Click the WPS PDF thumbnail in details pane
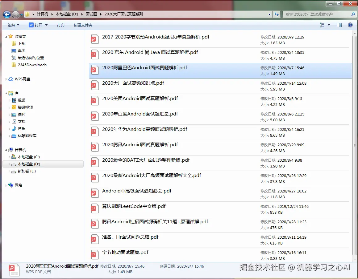The height and width of the screenshot is (279, 358). (14, 270)
